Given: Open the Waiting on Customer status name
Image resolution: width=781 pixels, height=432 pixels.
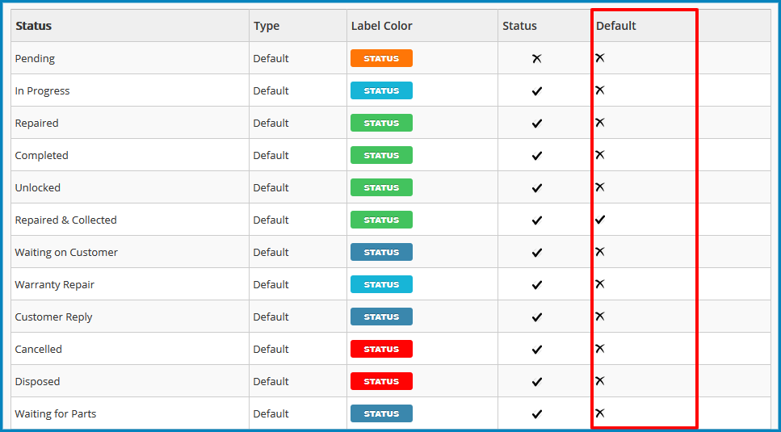Looking at the screenshot, I should tap(66, 252).
